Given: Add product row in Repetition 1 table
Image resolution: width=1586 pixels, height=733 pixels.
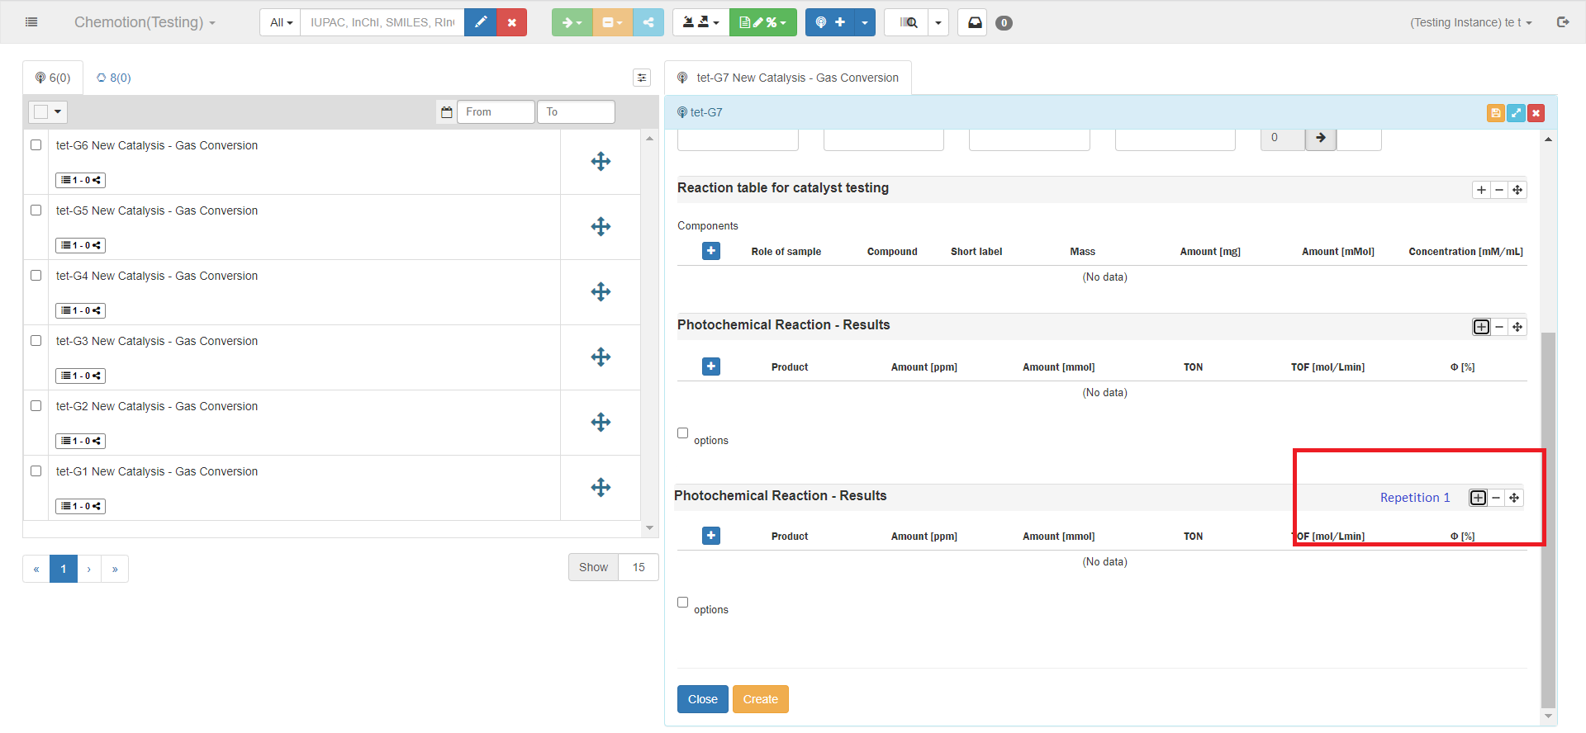Looking at the screenshot, I should coord(711,536).
